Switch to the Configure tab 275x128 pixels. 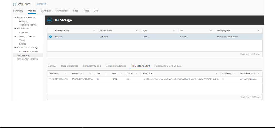coord(46,11)
